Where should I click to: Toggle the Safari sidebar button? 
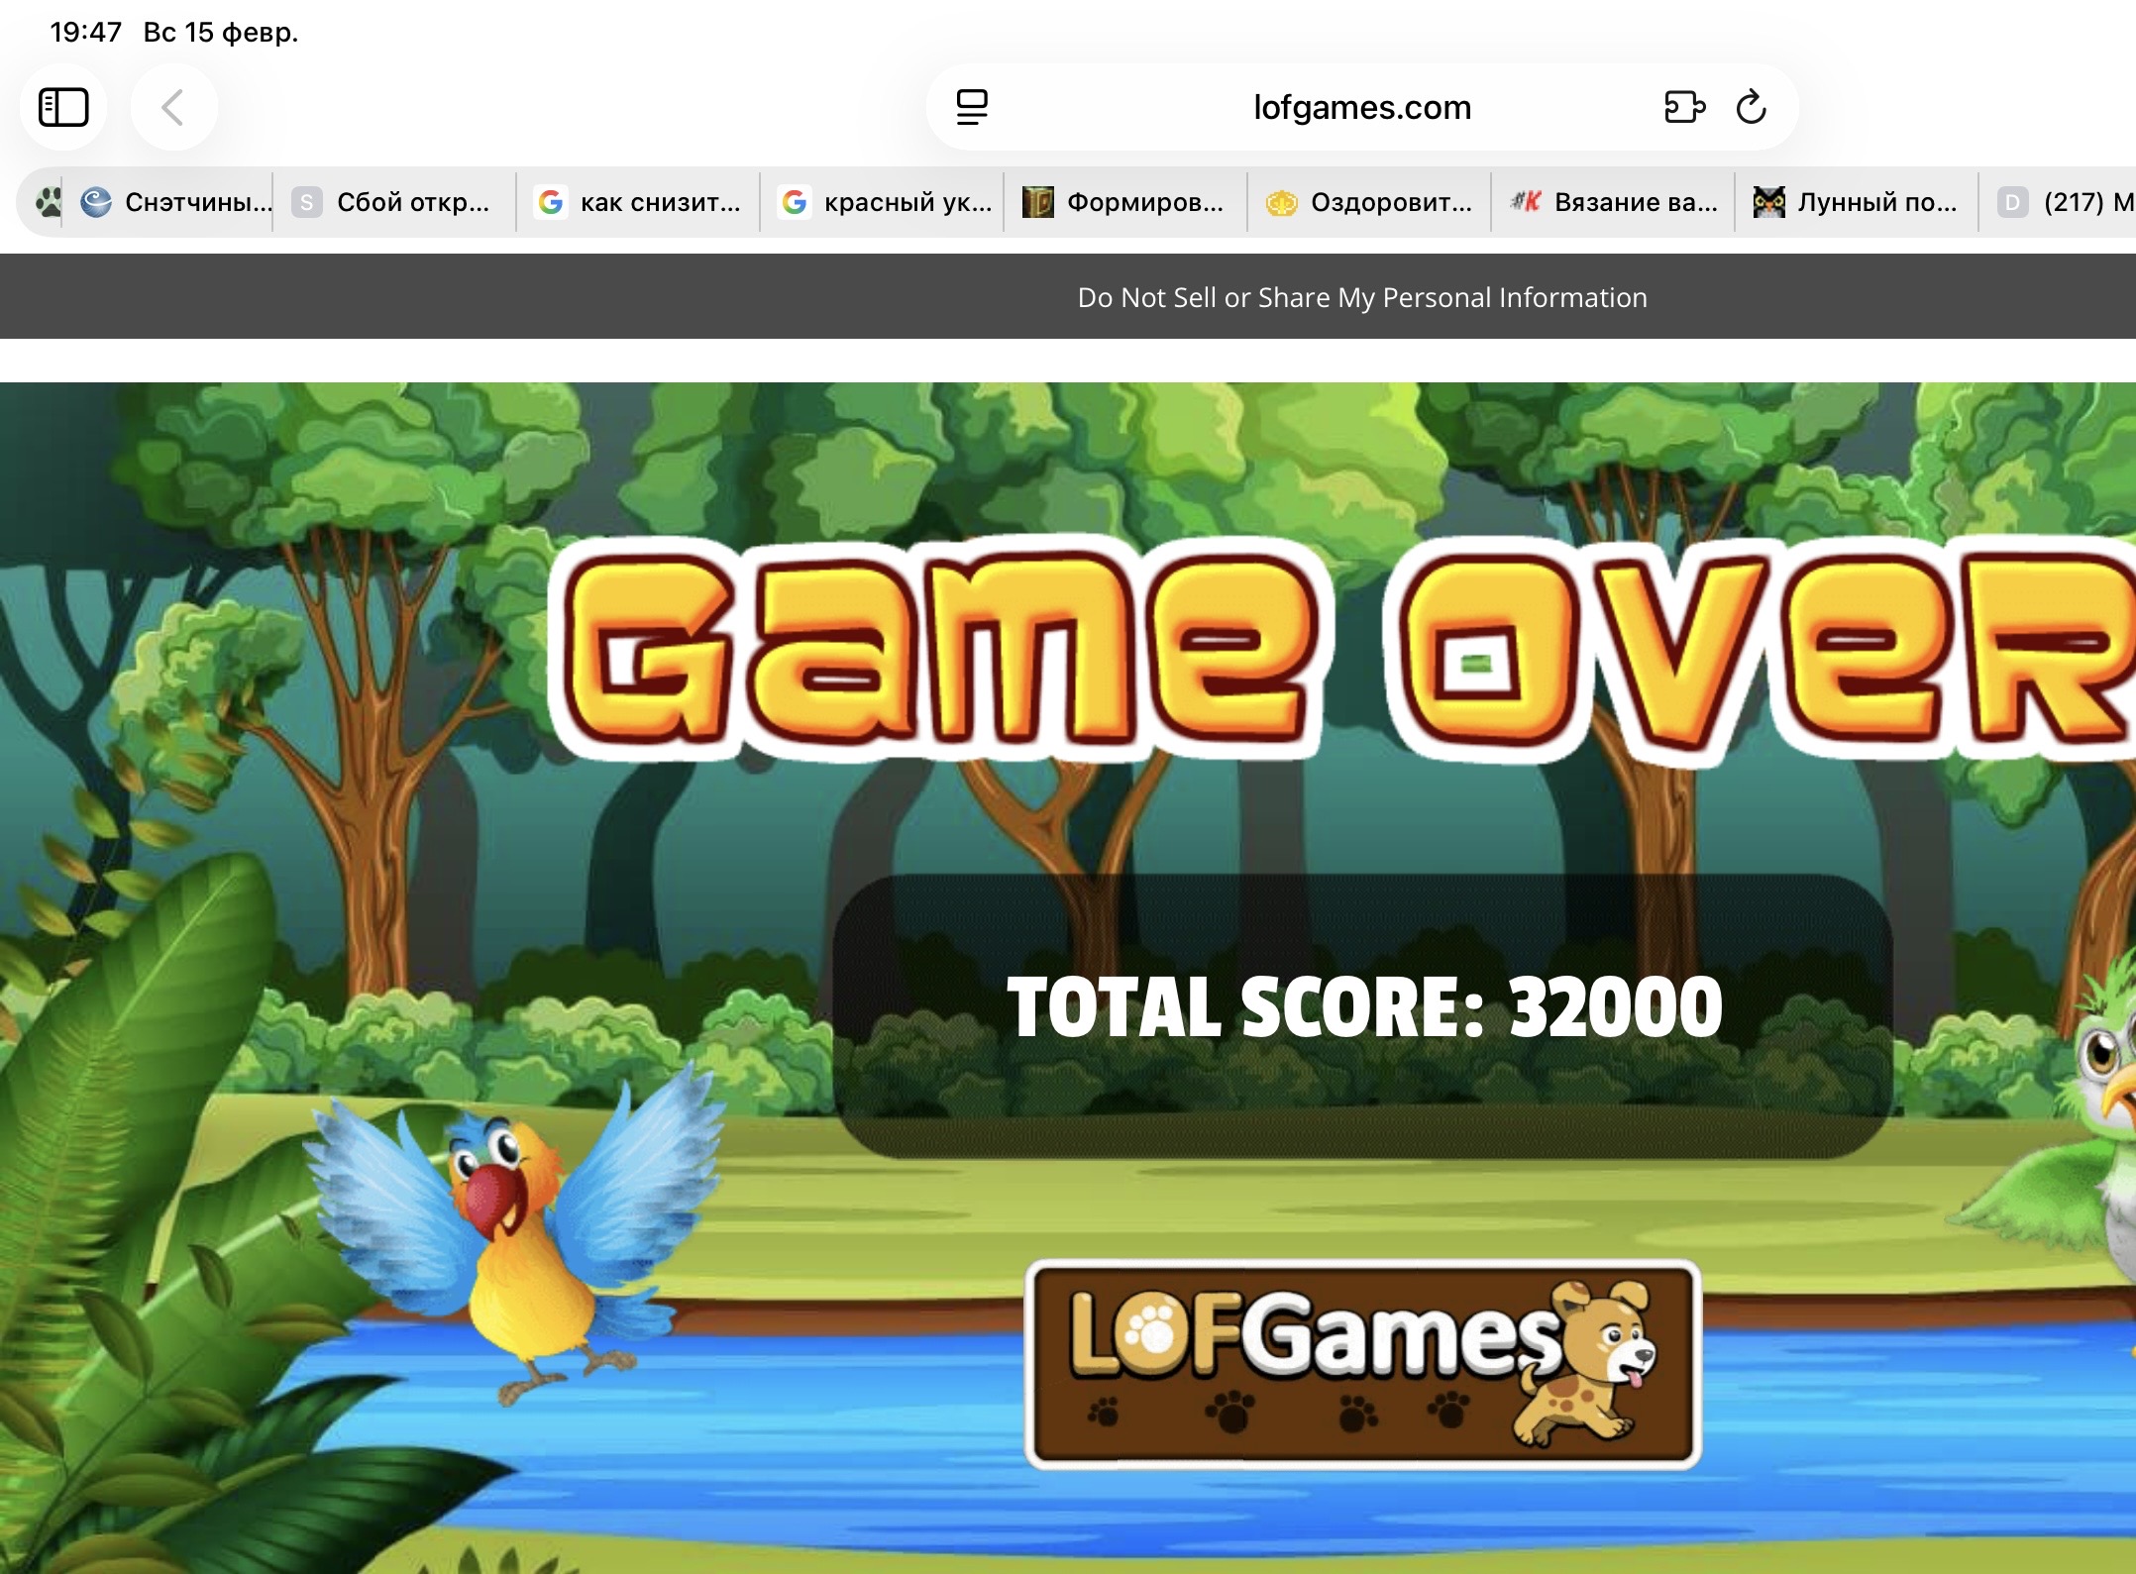(x=63, y=107)
